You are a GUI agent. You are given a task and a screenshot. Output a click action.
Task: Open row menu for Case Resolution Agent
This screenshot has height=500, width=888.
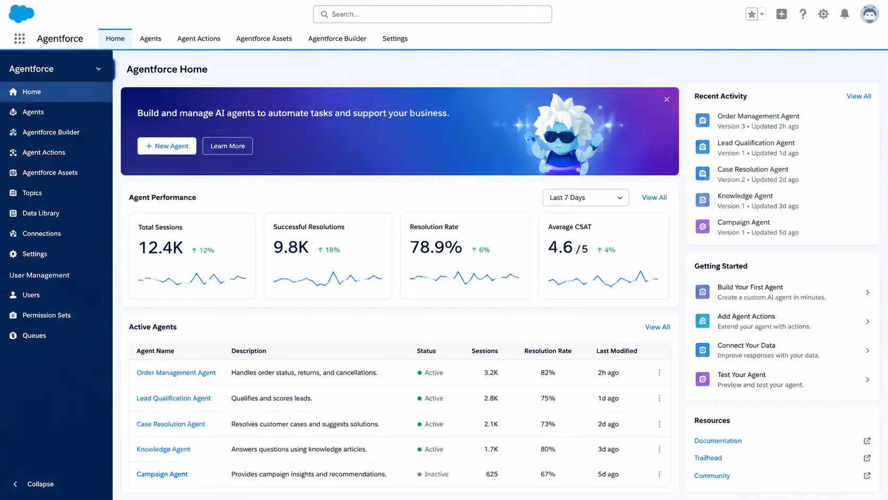659,424
